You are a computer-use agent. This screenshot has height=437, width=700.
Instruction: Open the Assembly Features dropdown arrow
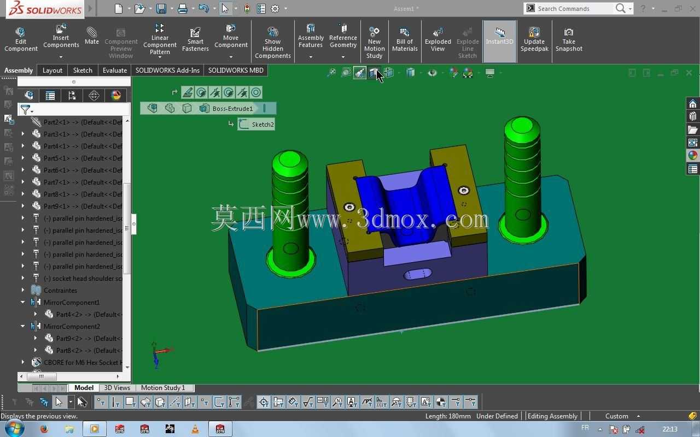[311, 57]
